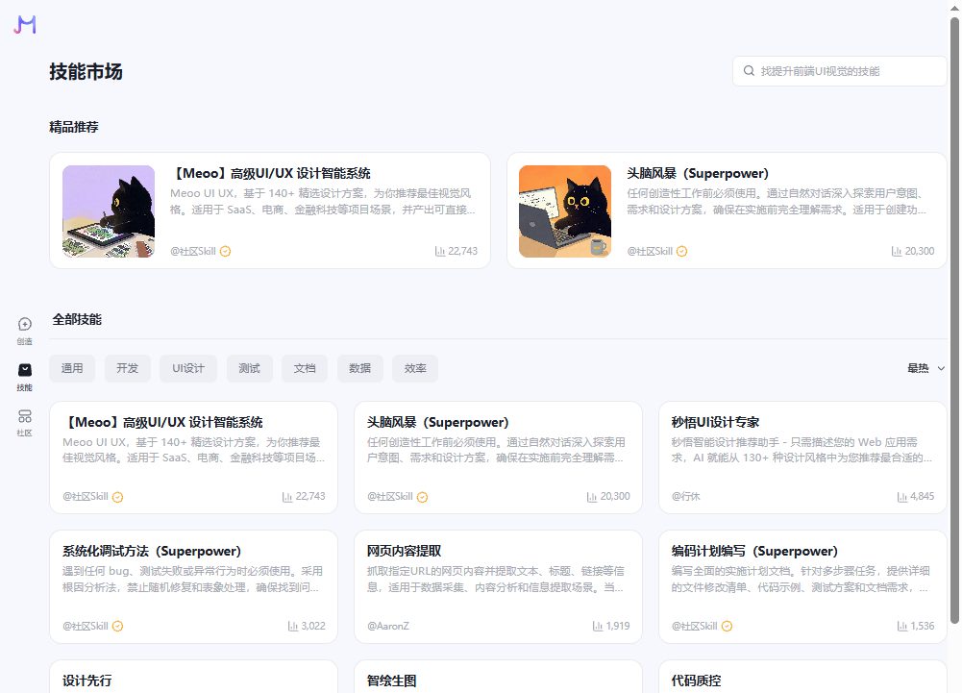Image resolution: width=962 pixels, height=693 pixels.
Task: Click chart icon beside 1,919
Action: click(x=598, y=626)
